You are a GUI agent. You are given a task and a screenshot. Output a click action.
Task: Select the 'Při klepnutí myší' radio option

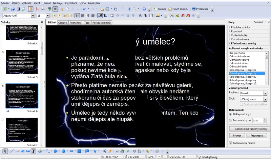click(x=231, y=114)
